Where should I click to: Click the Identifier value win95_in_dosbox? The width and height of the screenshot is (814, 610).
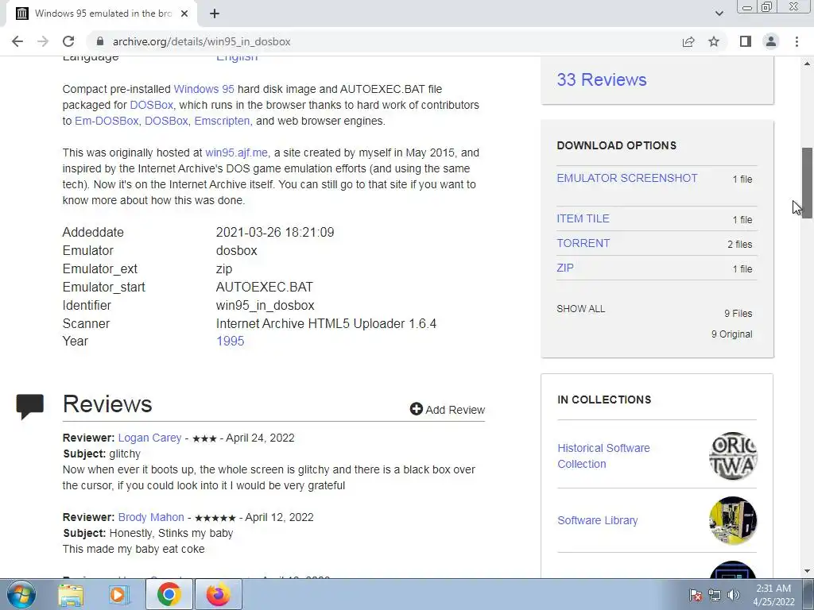click(x=266, y=306)
